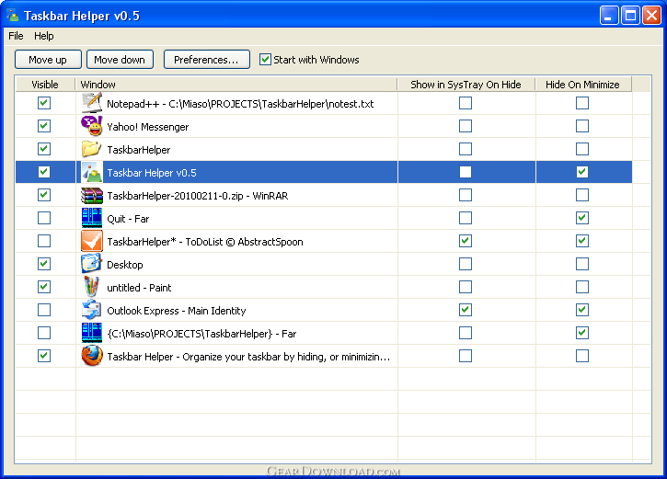Viewport: 667px width, 479px height.
Task: Uncheck Hide On Minimize for Taskbar Helper v0.5
Action: coord(582,172)
